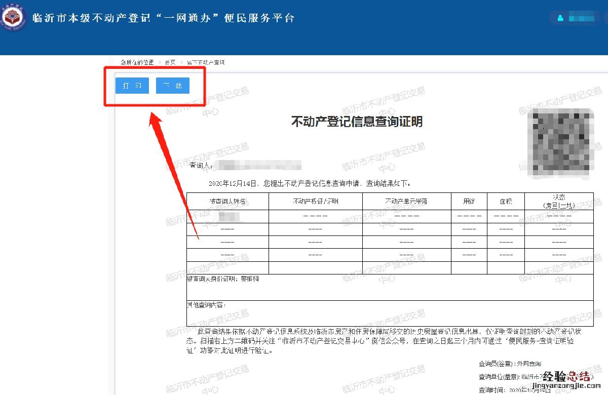The width and height of the screenshot is (608, 395).
Task: Click the 状态 (房屋|土地) column header
Action: pyautogui.click(x=559, y=201)
